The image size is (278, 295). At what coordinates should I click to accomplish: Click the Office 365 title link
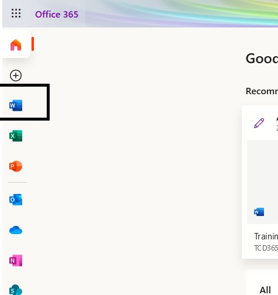click(57, 14)
